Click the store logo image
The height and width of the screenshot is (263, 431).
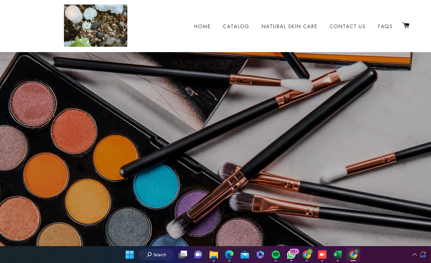click(x=95, y=26)
